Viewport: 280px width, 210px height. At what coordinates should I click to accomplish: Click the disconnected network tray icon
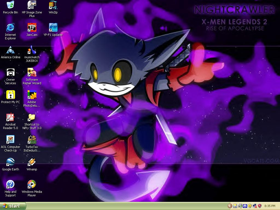point(255,206)
